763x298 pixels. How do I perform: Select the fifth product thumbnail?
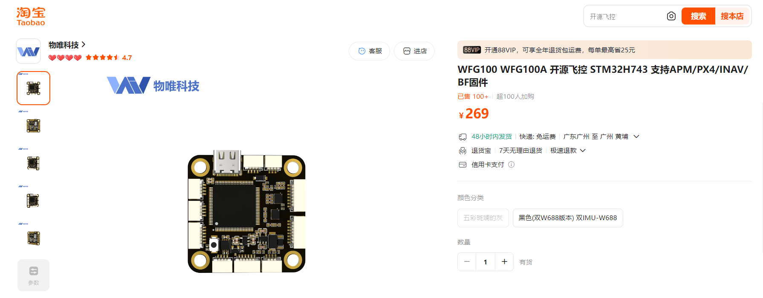pos(33,238)
